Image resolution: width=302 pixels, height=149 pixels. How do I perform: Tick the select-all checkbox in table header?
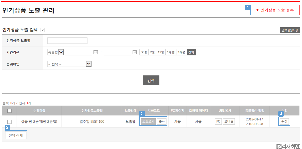coord(9,111)
